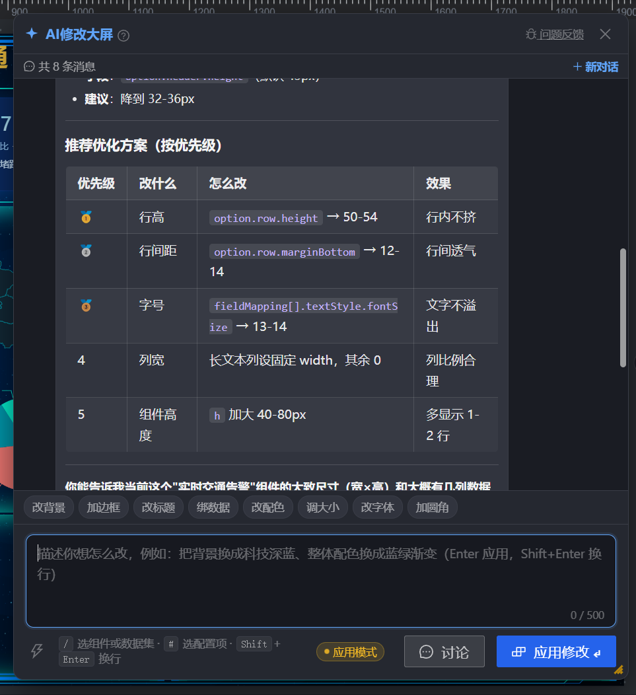The image size is (636, 695).
Task: Click the 推荐优化方案 heading
Action: (143, 145)
